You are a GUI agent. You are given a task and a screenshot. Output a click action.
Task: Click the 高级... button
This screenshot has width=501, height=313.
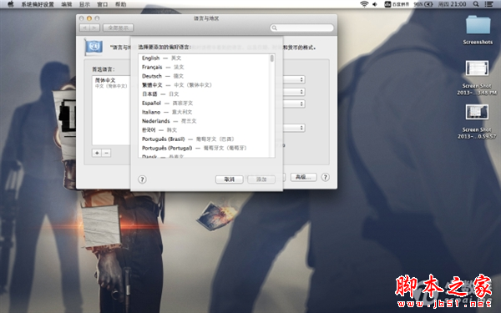pos(303,177)
